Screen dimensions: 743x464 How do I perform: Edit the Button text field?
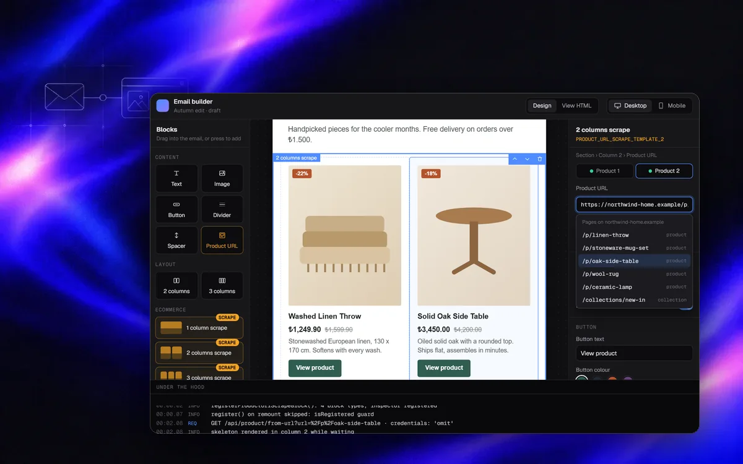[x=634, y=353]
